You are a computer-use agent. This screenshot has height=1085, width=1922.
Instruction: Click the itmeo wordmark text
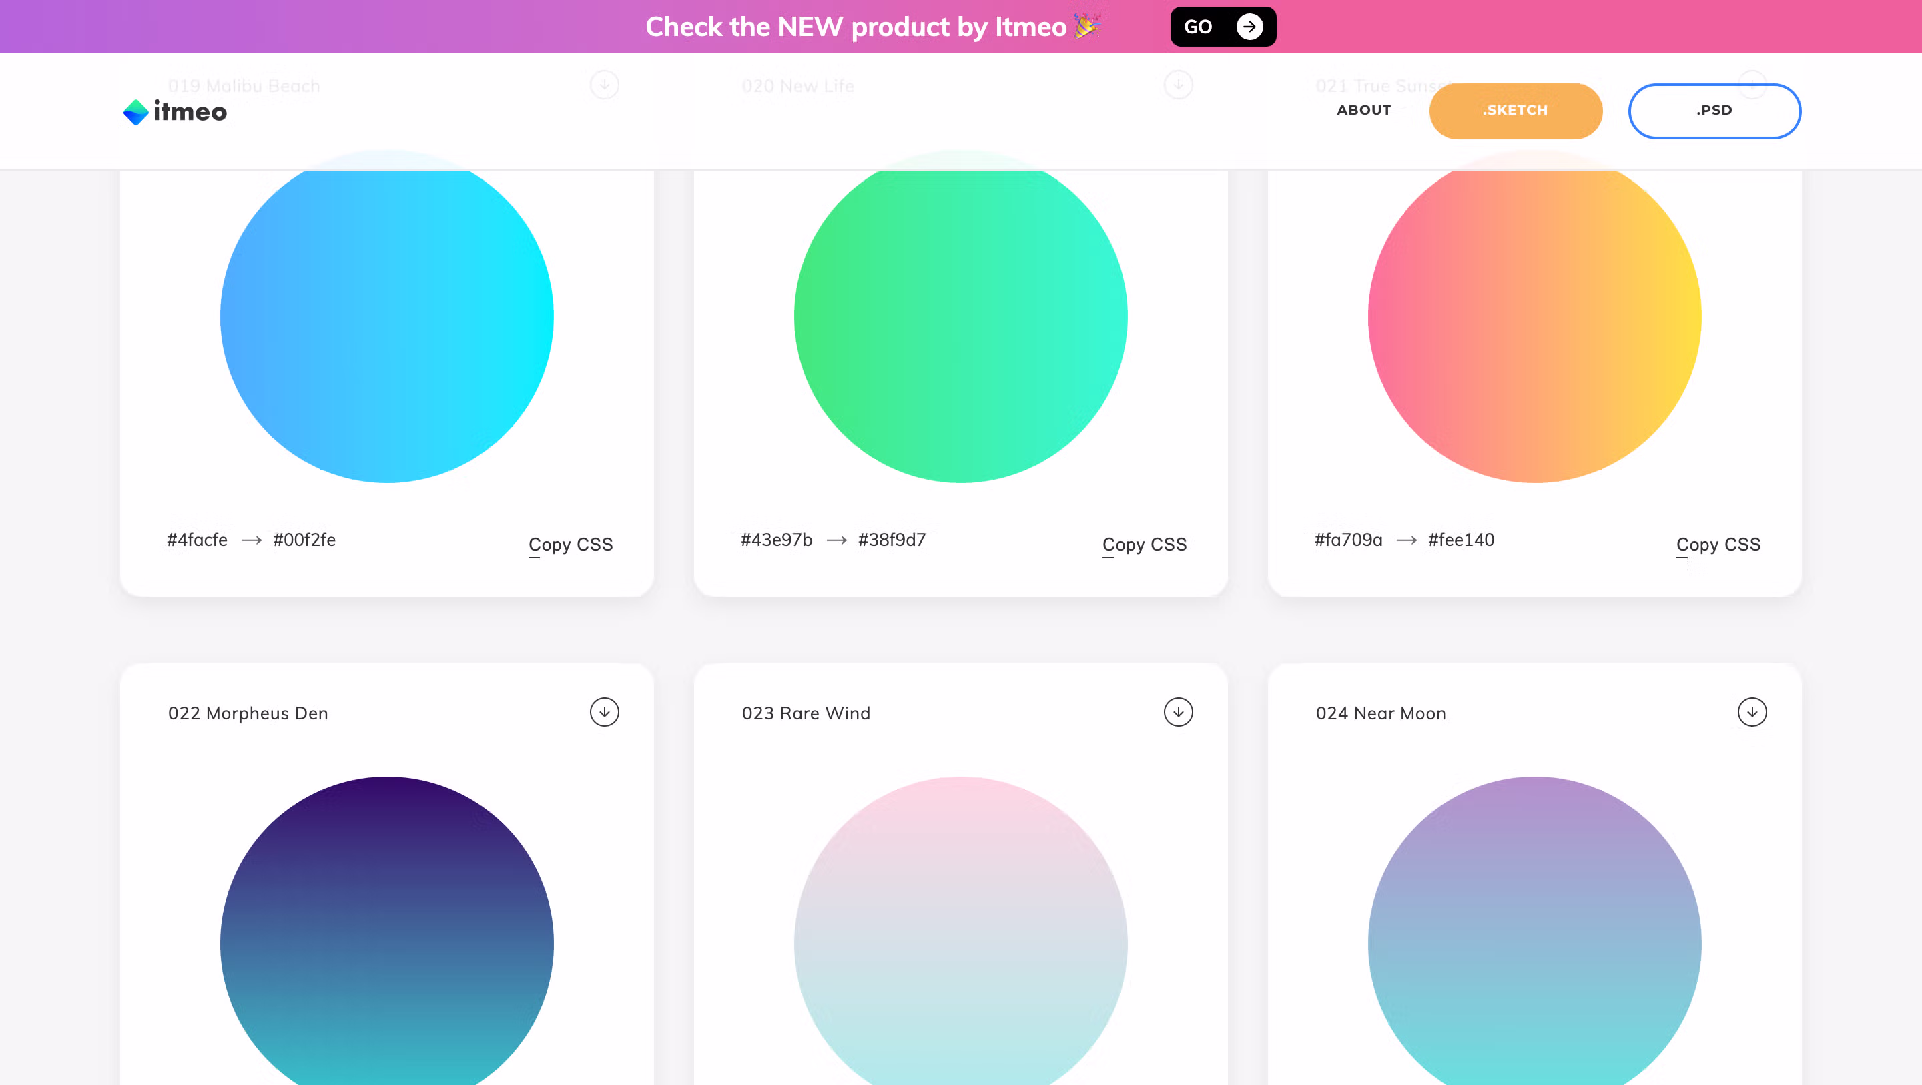coord(190,112)
